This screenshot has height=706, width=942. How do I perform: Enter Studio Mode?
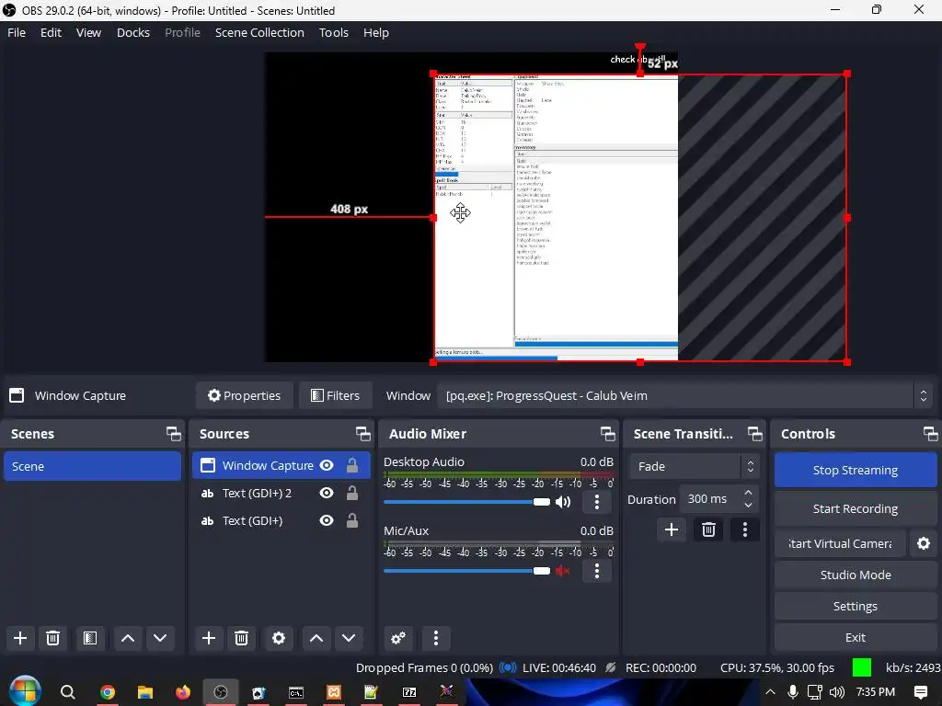click(855, 575)
